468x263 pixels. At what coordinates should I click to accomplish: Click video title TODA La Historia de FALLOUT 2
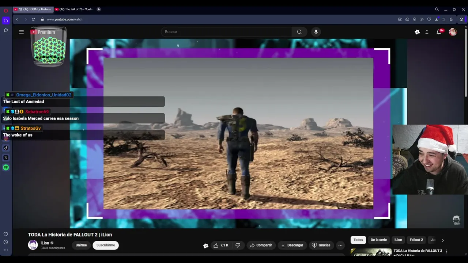pos(70,235)
